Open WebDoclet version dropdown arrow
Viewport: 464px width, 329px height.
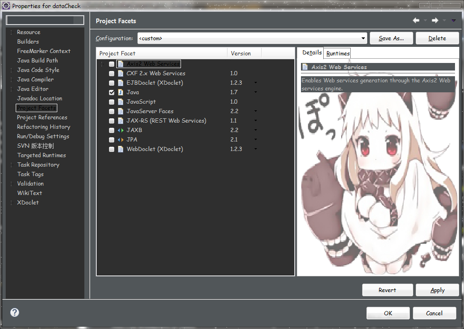[255, 149]
